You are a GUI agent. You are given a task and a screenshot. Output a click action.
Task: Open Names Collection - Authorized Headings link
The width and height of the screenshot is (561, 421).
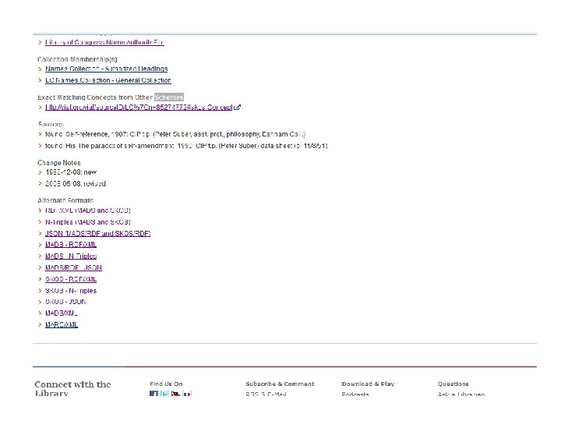click(106, 69)
